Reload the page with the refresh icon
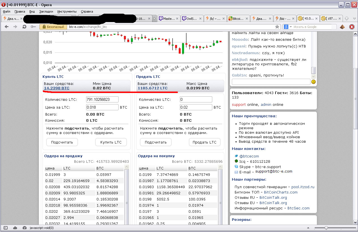Screen dimensions: 358x232 (24, 27)
